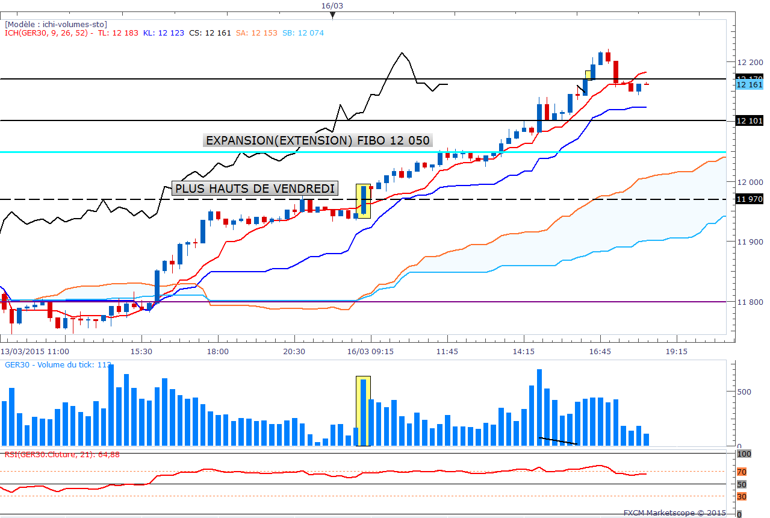Image resolution: width=770 pixels, height=518 pixels.
Task: Click the 13/03/2015 11:00 time axis label
Action: [34, 351]
